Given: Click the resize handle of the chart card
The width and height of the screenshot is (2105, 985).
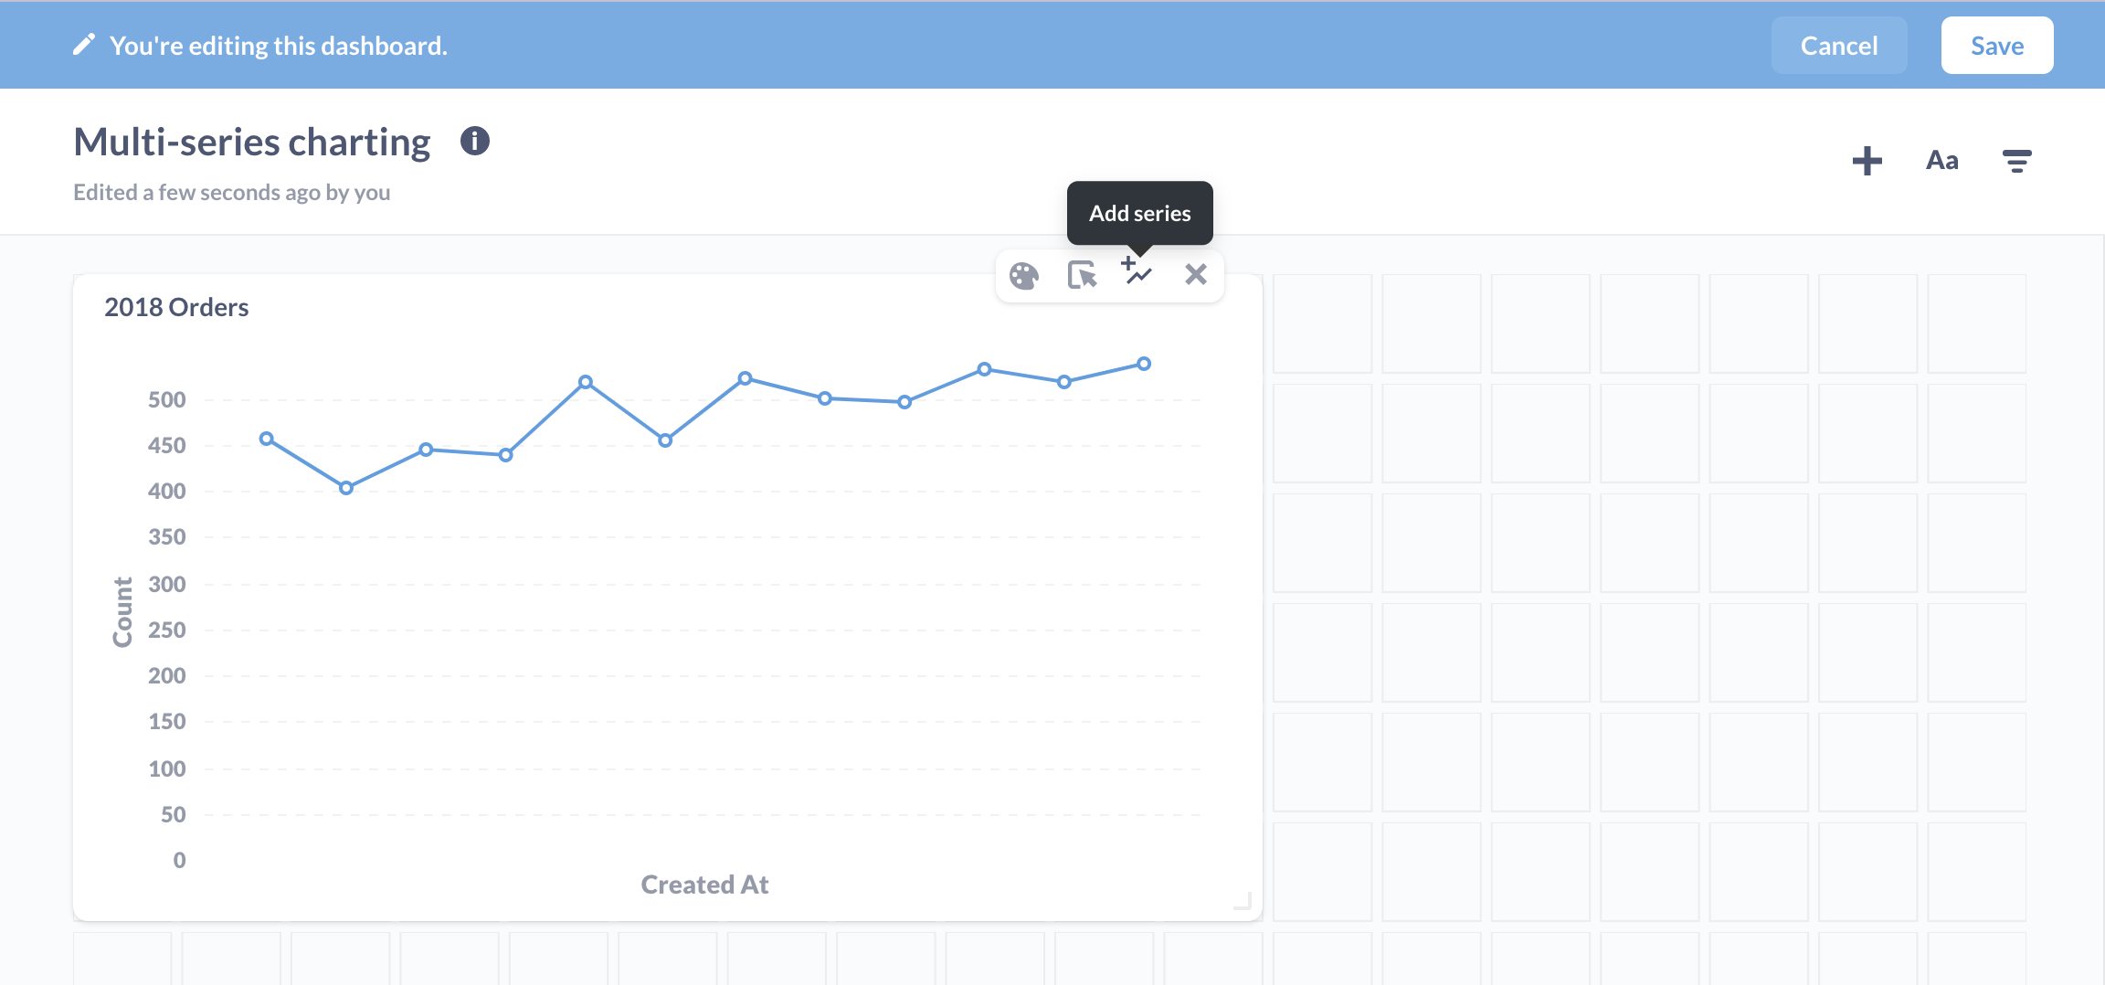Looking at the screenshot, I should [1242, 901].
